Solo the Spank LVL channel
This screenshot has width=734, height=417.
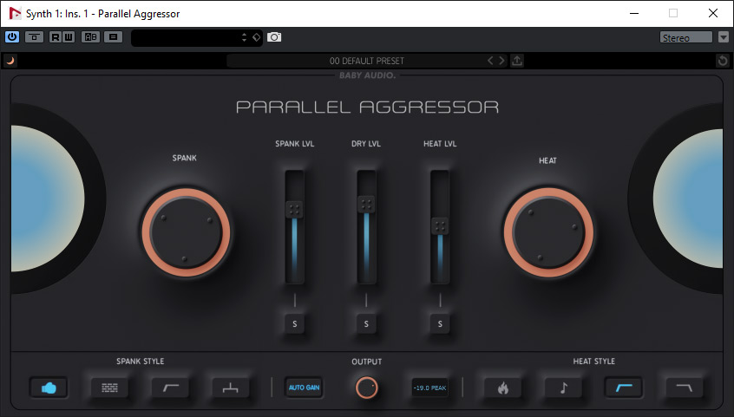294,323
